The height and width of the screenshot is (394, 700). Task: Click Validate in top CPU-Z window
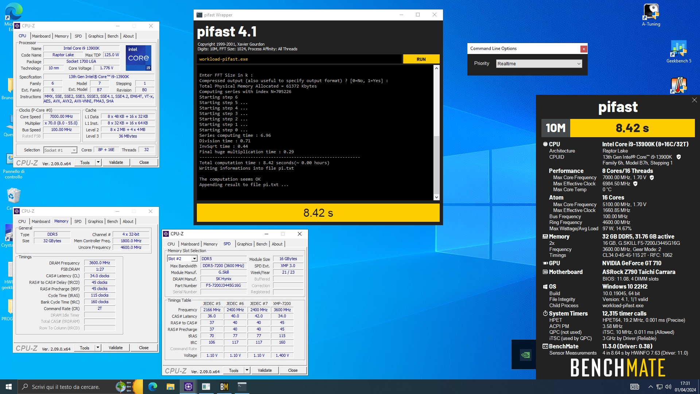pos(116,162)
